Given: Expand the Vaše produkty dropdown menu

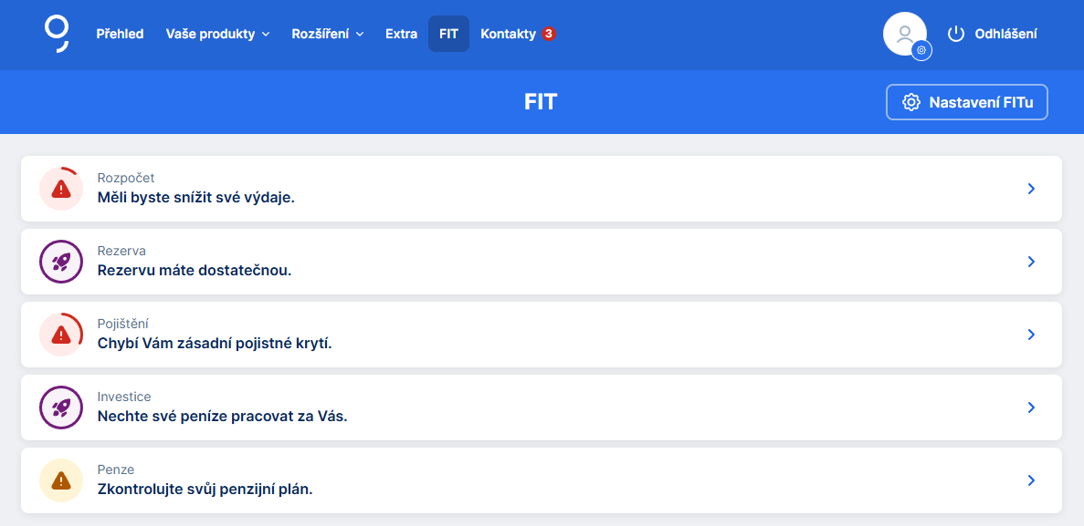Looking at the screenshot, I should click(217, 34).
